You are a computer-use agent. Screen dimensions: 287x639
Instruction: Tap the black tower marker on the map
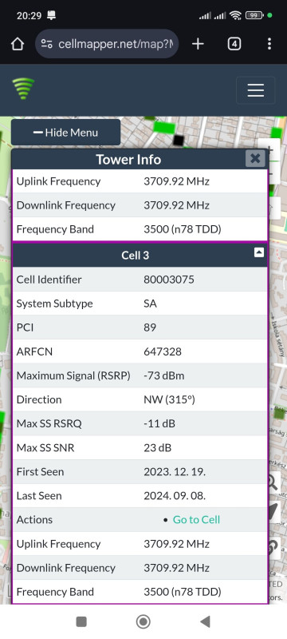pyautogui.click(x=179, y=141)
